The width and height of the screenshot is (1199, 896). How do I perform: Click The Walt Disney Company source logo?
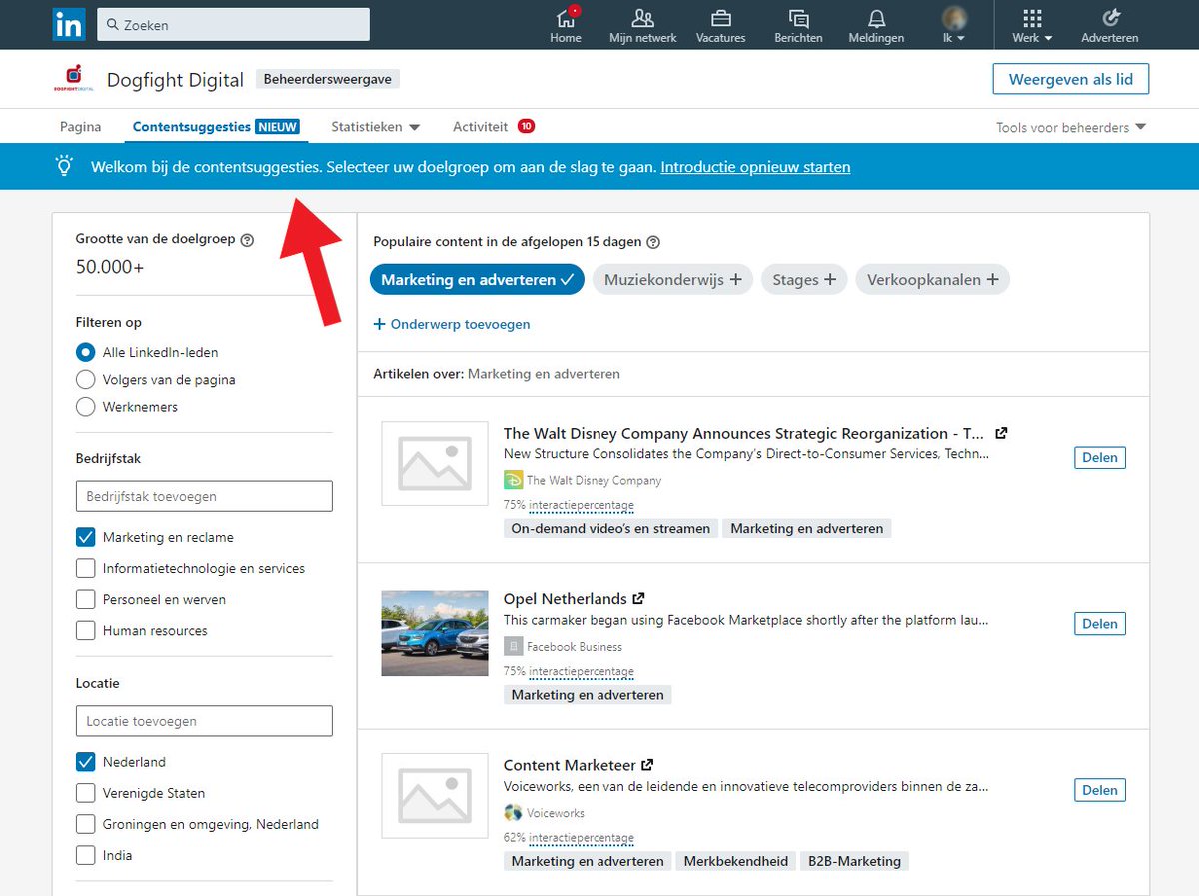(x=513, y=480)
